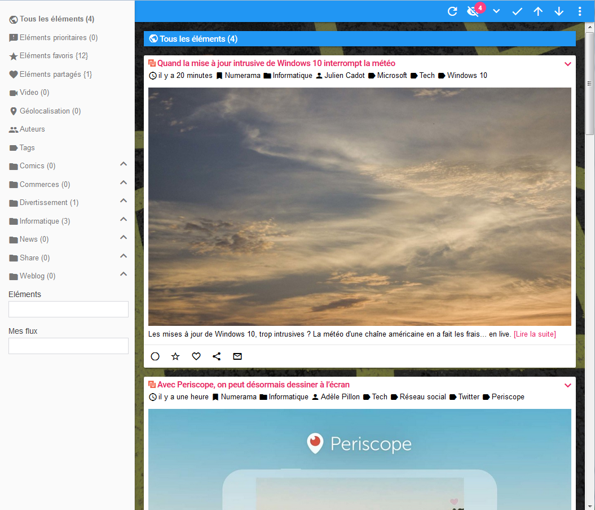Toggle unread-only visibility eye icon
The height and width of the screenshot is (510, 595).
click(473, 11)
